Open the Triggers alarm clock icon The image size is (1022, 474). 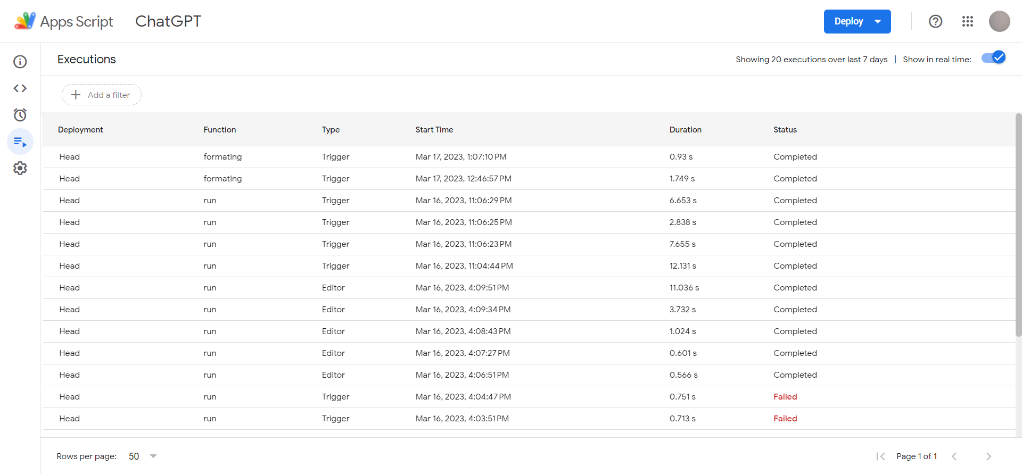coord(20,115)
